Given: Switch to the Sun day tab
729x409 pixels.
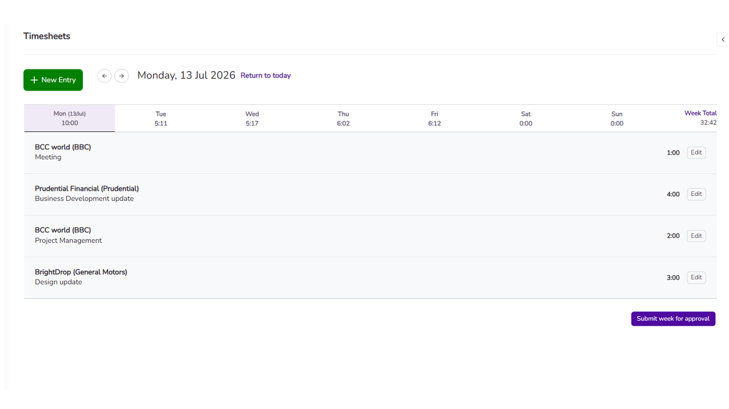Looking at the screenshot, I should (x=617, y=119).
